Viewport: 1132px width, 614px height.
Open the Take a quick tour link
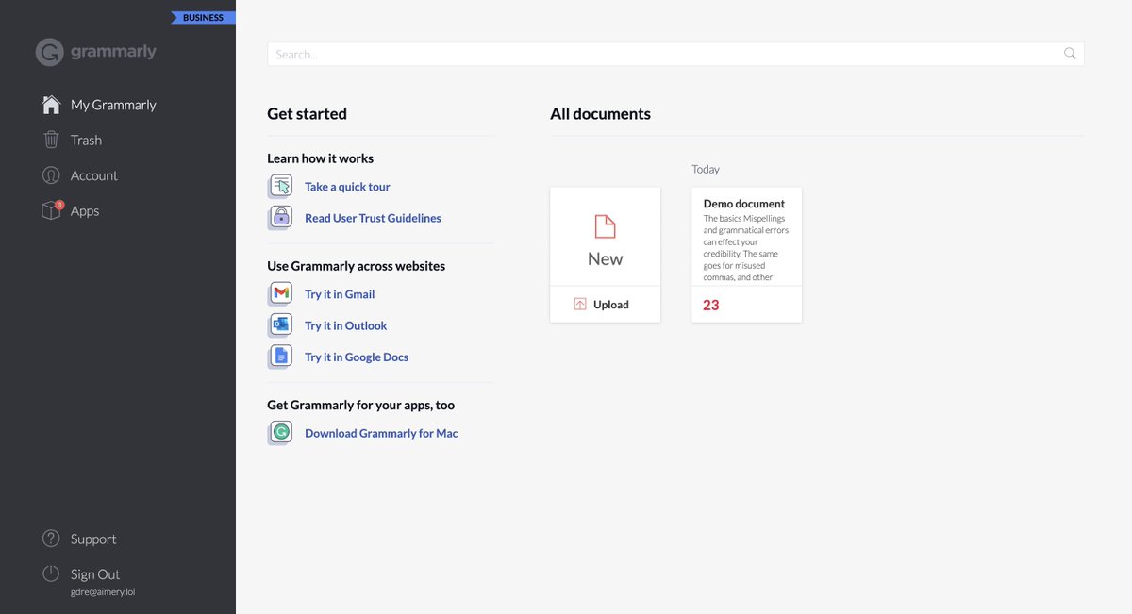[347, 187]
